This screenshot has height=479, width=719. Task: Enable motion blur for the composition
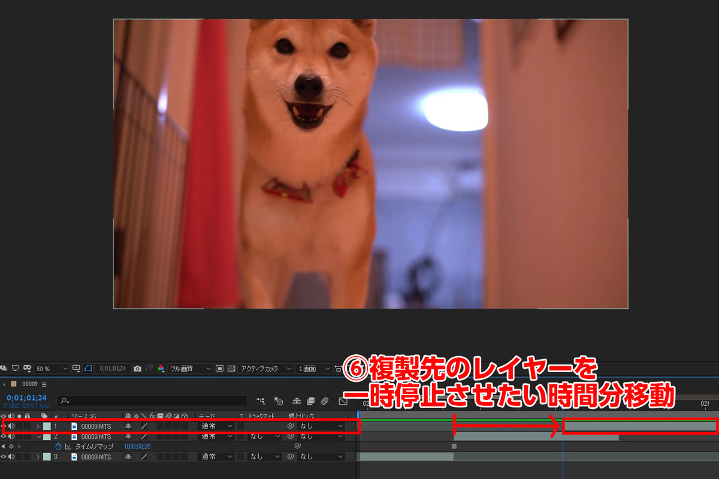324,402
